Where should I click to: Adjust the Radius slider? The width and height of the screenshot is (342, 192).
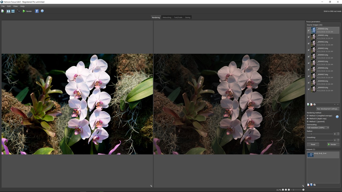tap(311, 134)
